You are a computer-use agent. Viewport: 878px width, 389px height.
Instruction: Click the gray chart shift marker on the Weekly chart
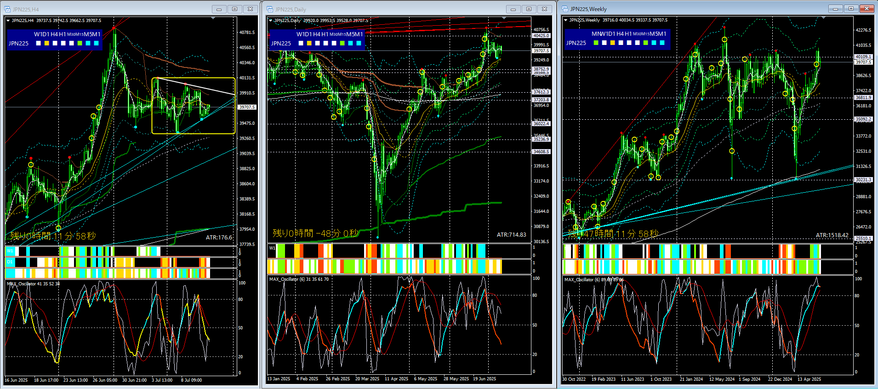(x=823, y=17)
